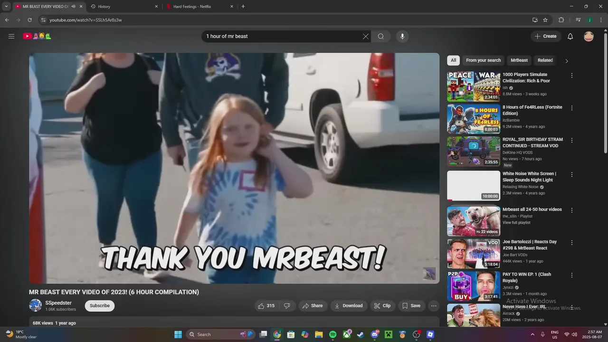This screenshot has width=608, height=342.
Task: View site information icon in address bar
Action: click(x=43, y=20)
